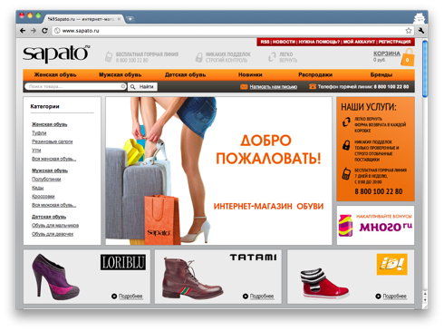Reload the page with the refresh icon
Image resolution: width=444 pixels, height=331 pixels.
click(x=44, y=31)
